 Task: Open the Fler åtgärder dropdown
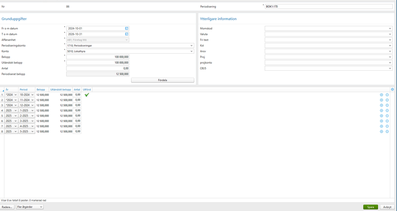point(30,207)
